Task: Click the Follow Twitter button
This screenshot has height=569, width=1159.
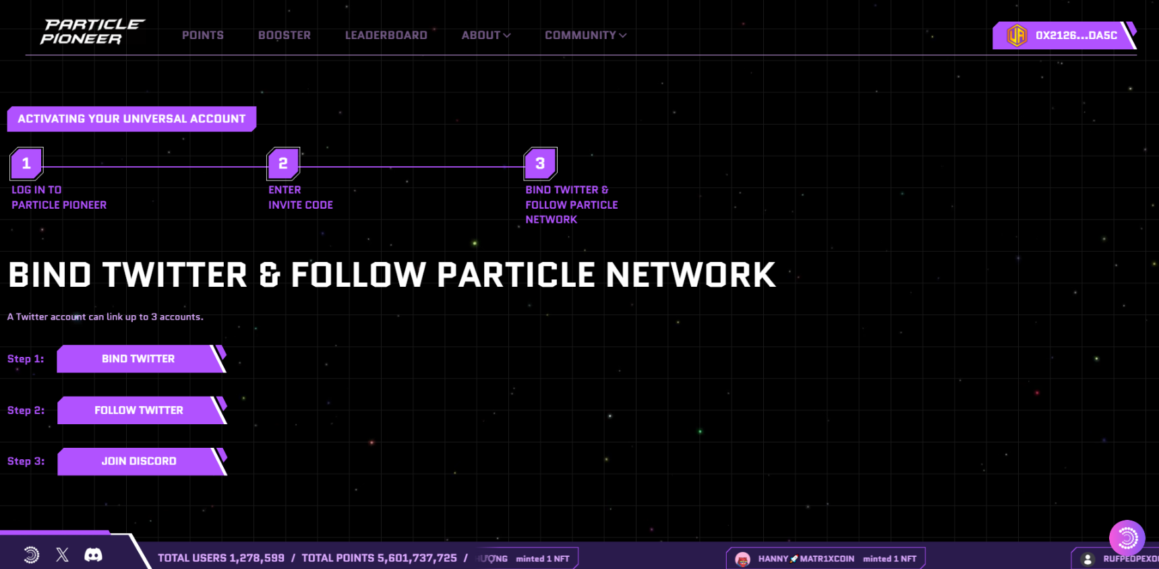Action: click(x=142, y=410)
